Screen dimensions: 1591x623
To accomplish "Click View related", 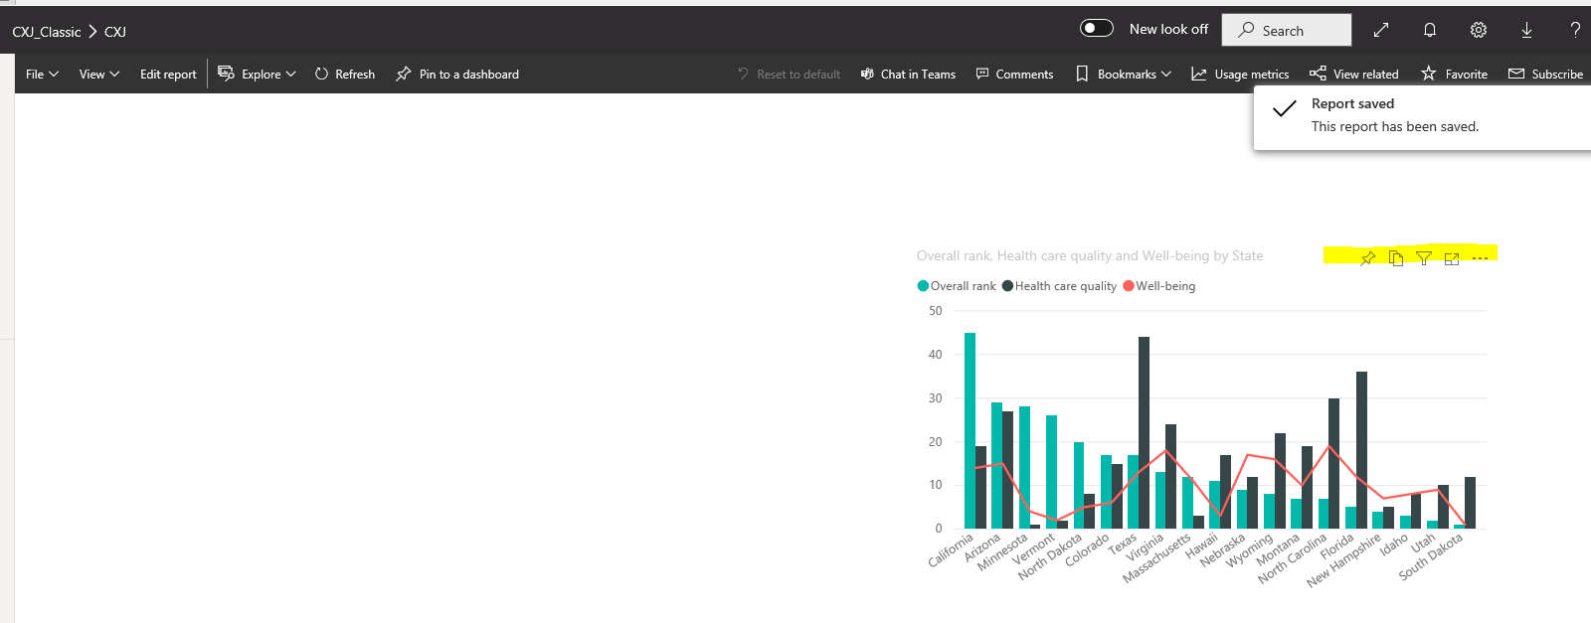I will click(1354, 75).
